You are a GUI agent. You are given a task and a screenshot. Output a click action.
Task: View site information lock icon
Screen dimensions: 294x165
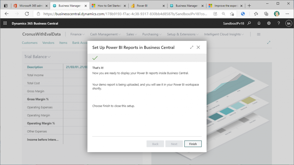(38, 14)
